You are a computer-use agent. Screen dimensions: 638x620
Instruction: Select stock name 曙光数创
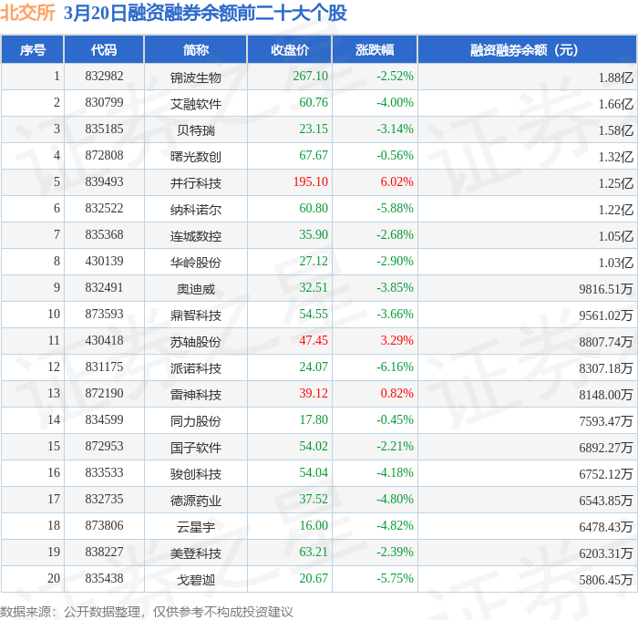click(x=196, y=157)
